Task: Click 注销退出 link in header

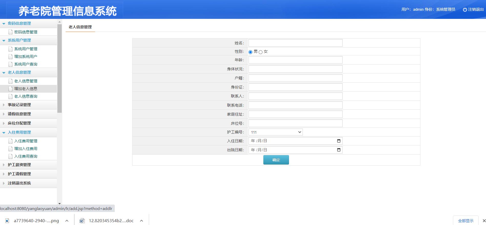Action: coord(476,9)
